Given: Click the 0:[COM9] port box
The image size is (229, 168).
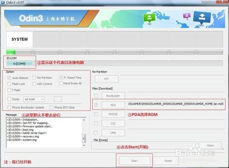Looking at the screenshot, I should [19, 63].
